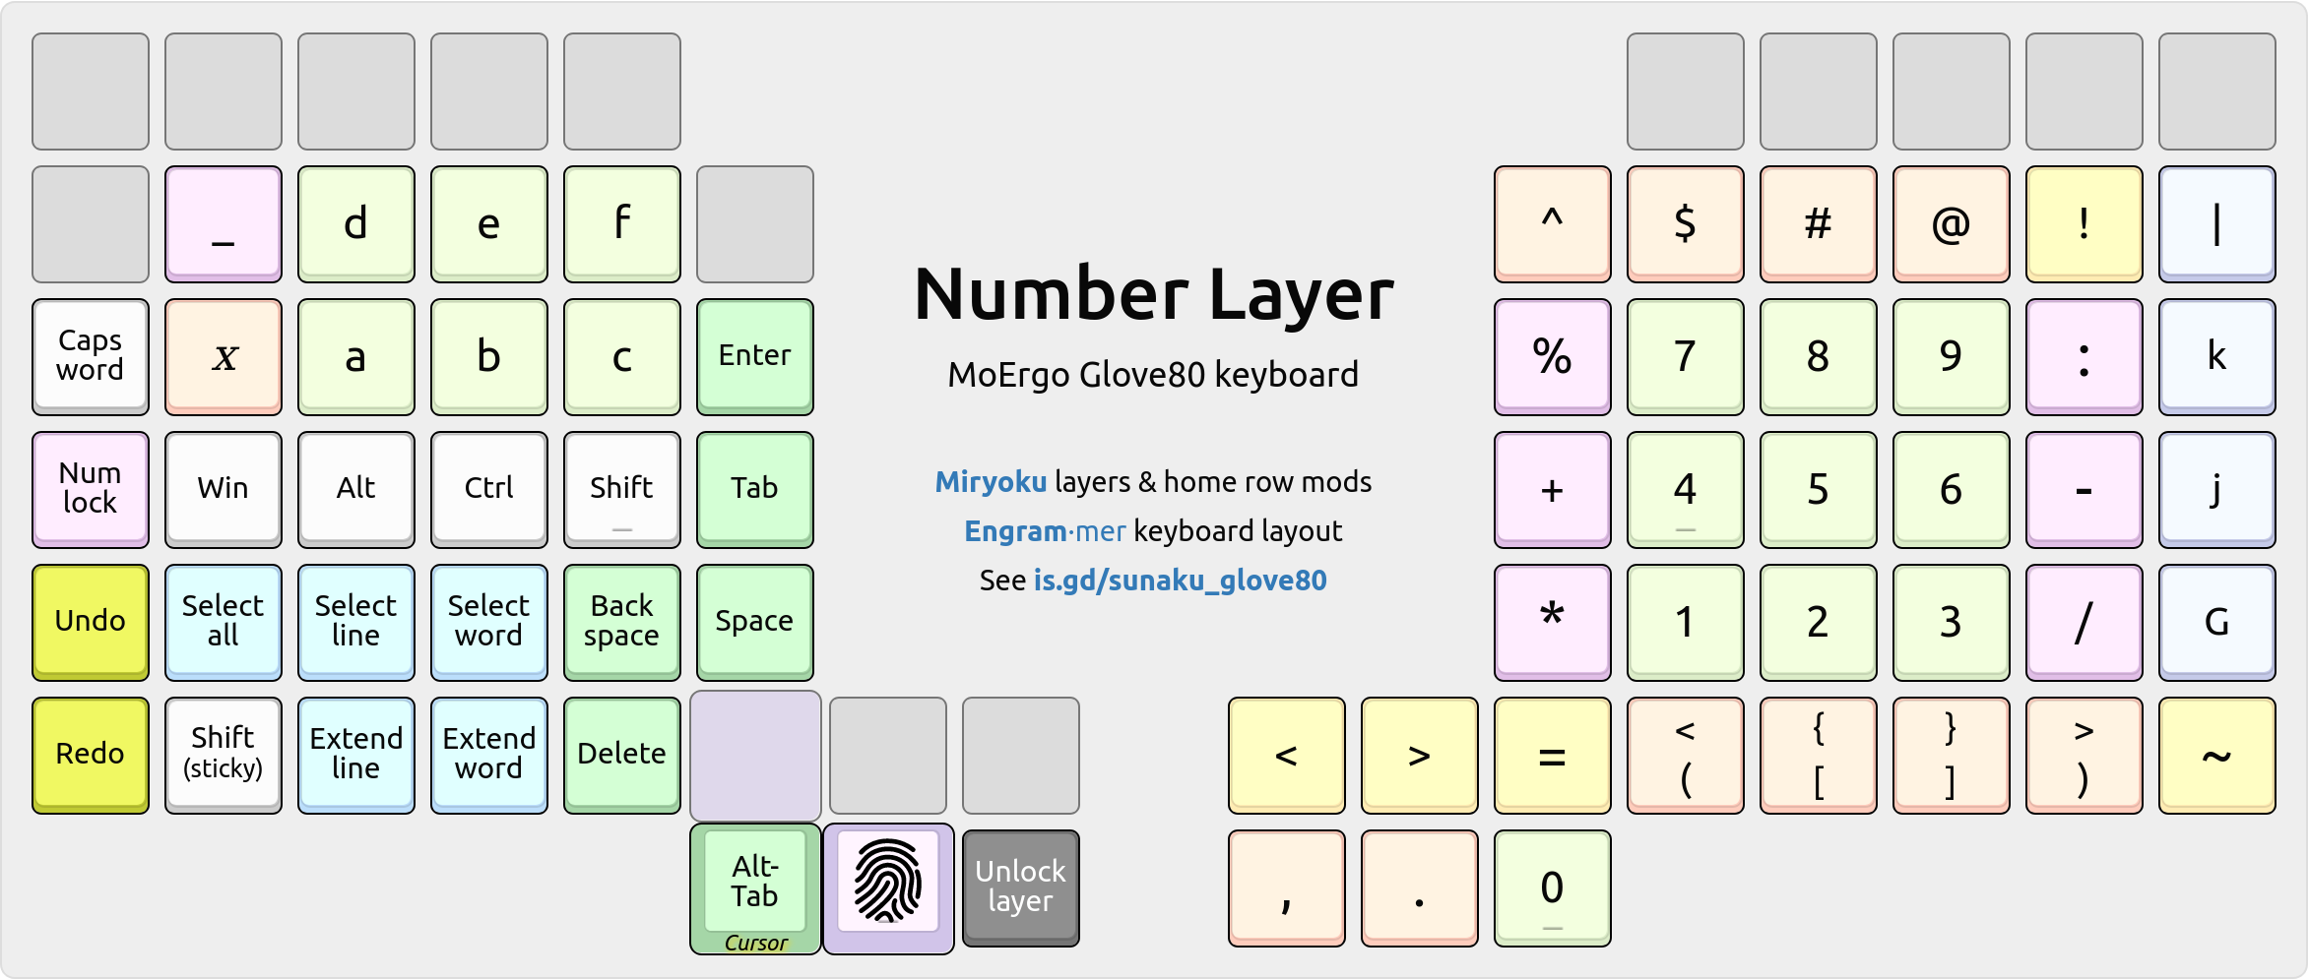Viewport: 2309px width, 979px height.
Task: Click the capital G key
Action: [2217, 623]
